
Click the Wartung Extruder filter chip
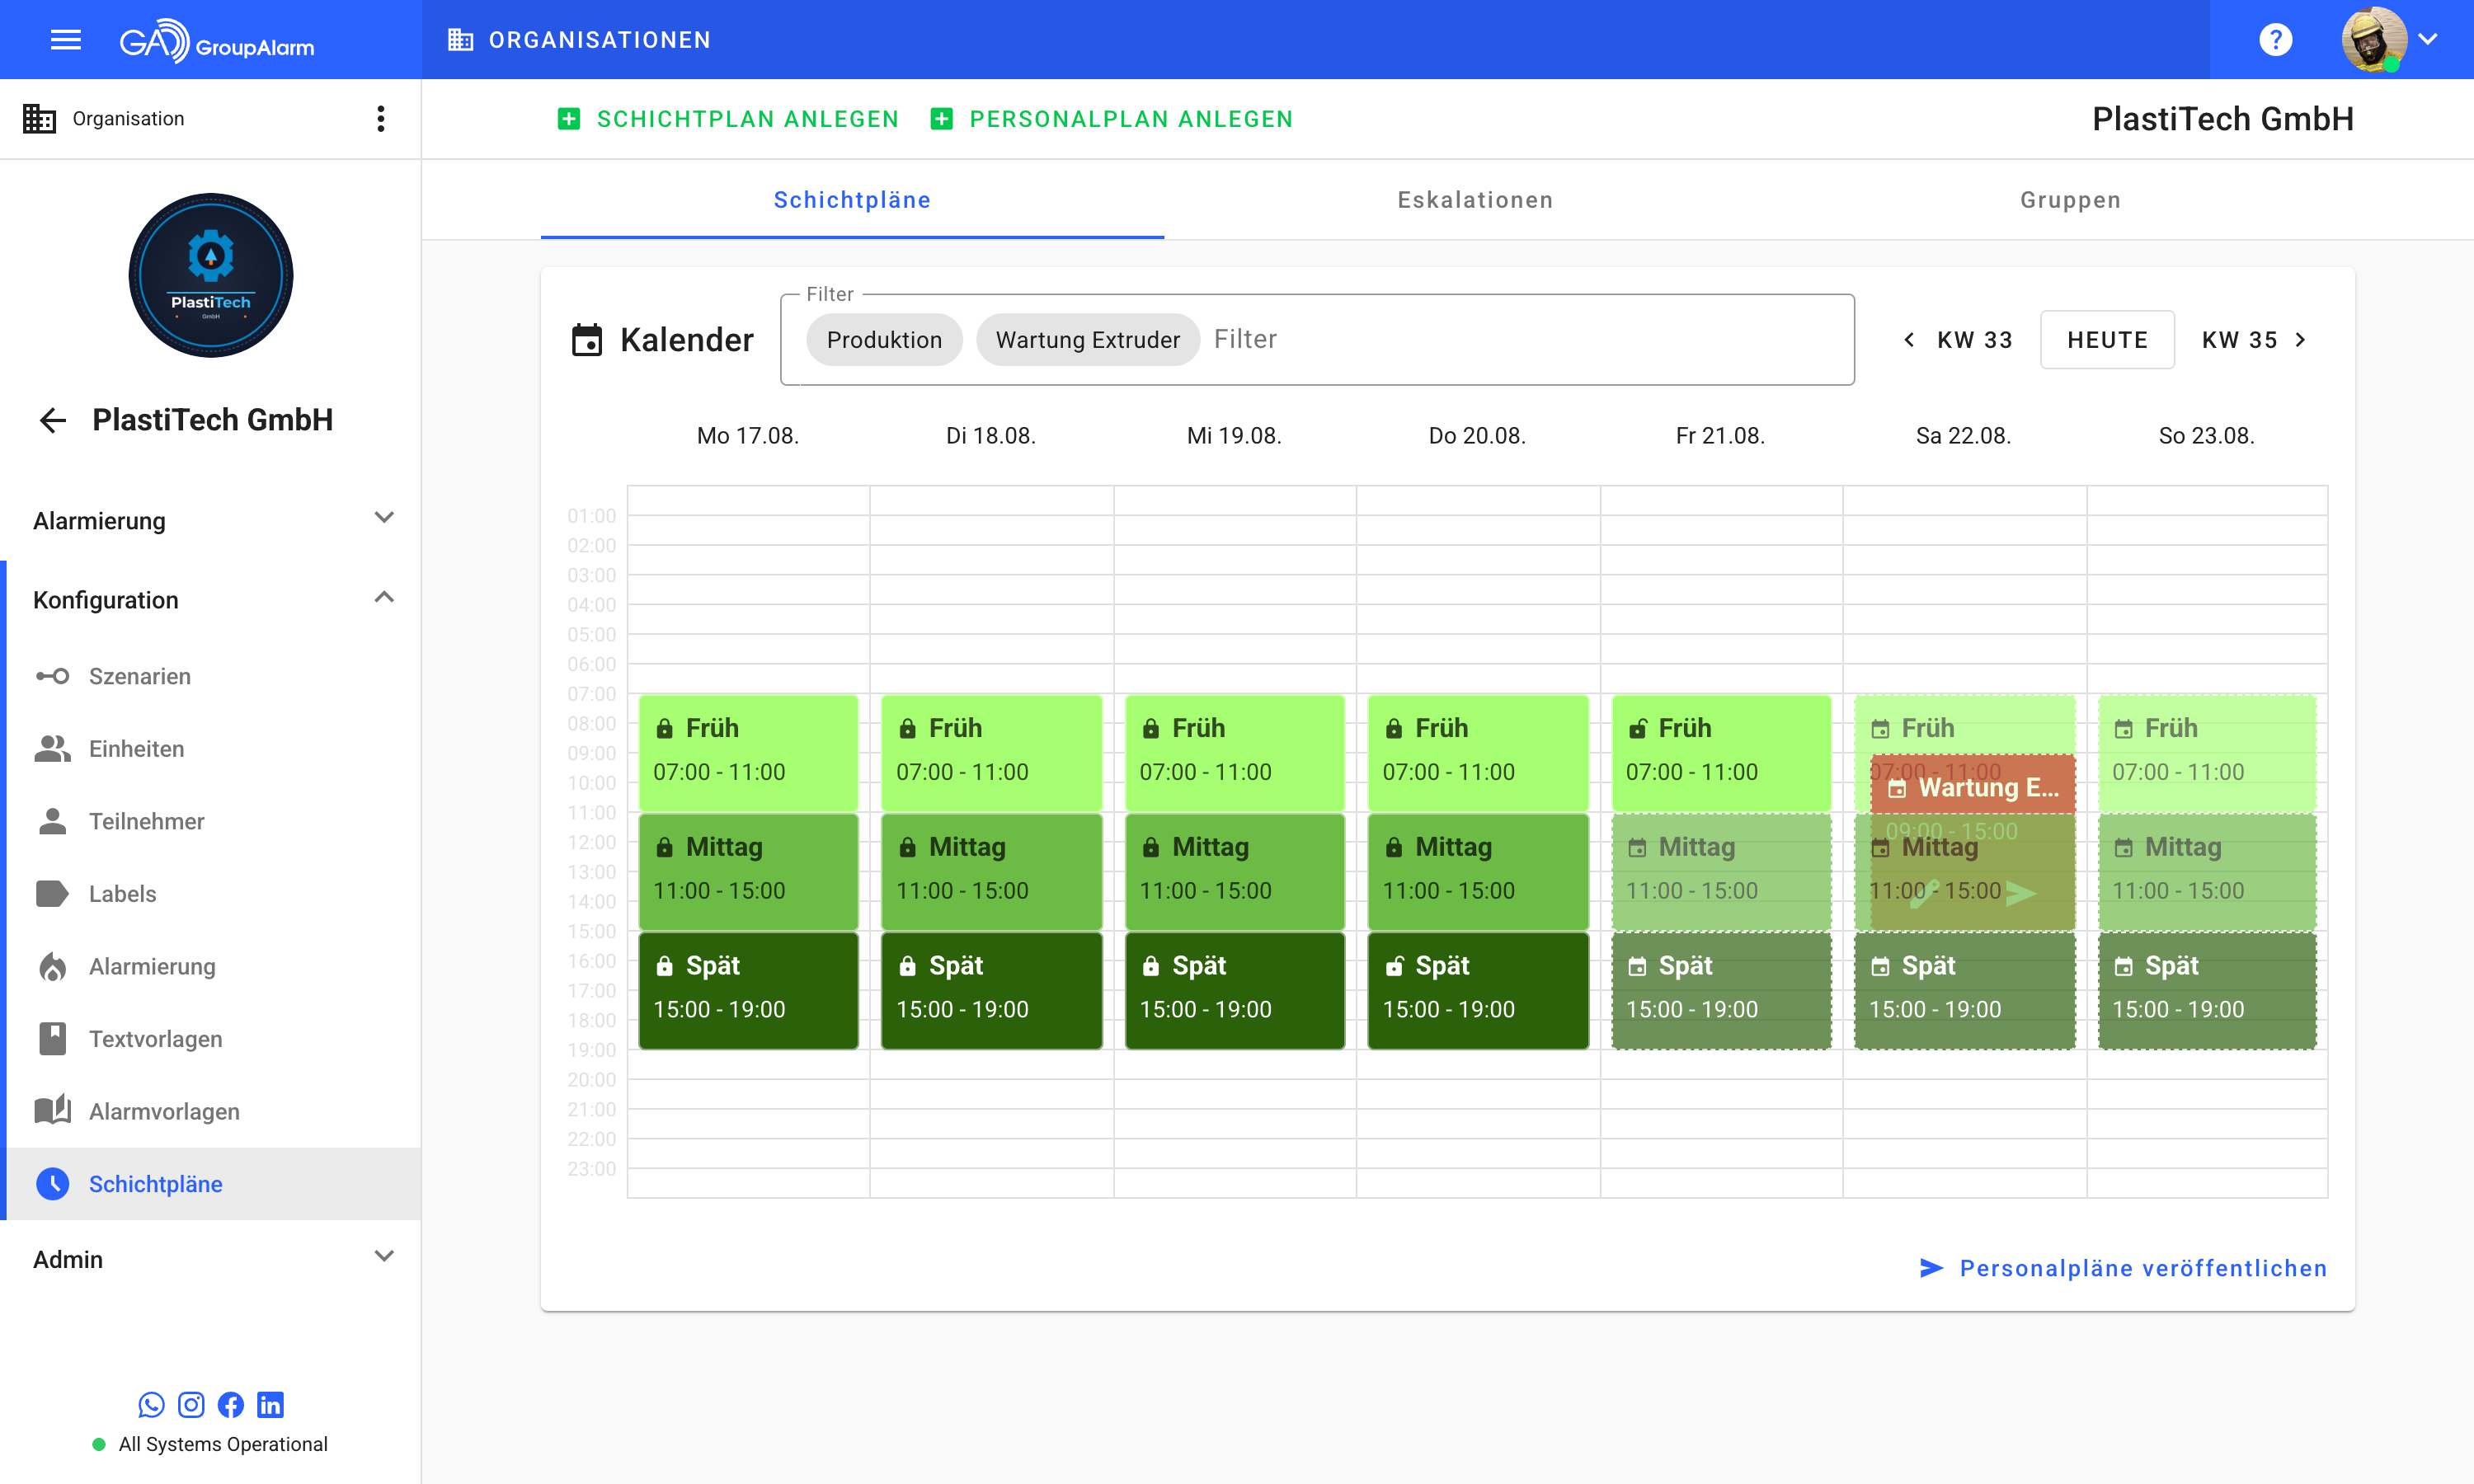[x=1087, y=340]
